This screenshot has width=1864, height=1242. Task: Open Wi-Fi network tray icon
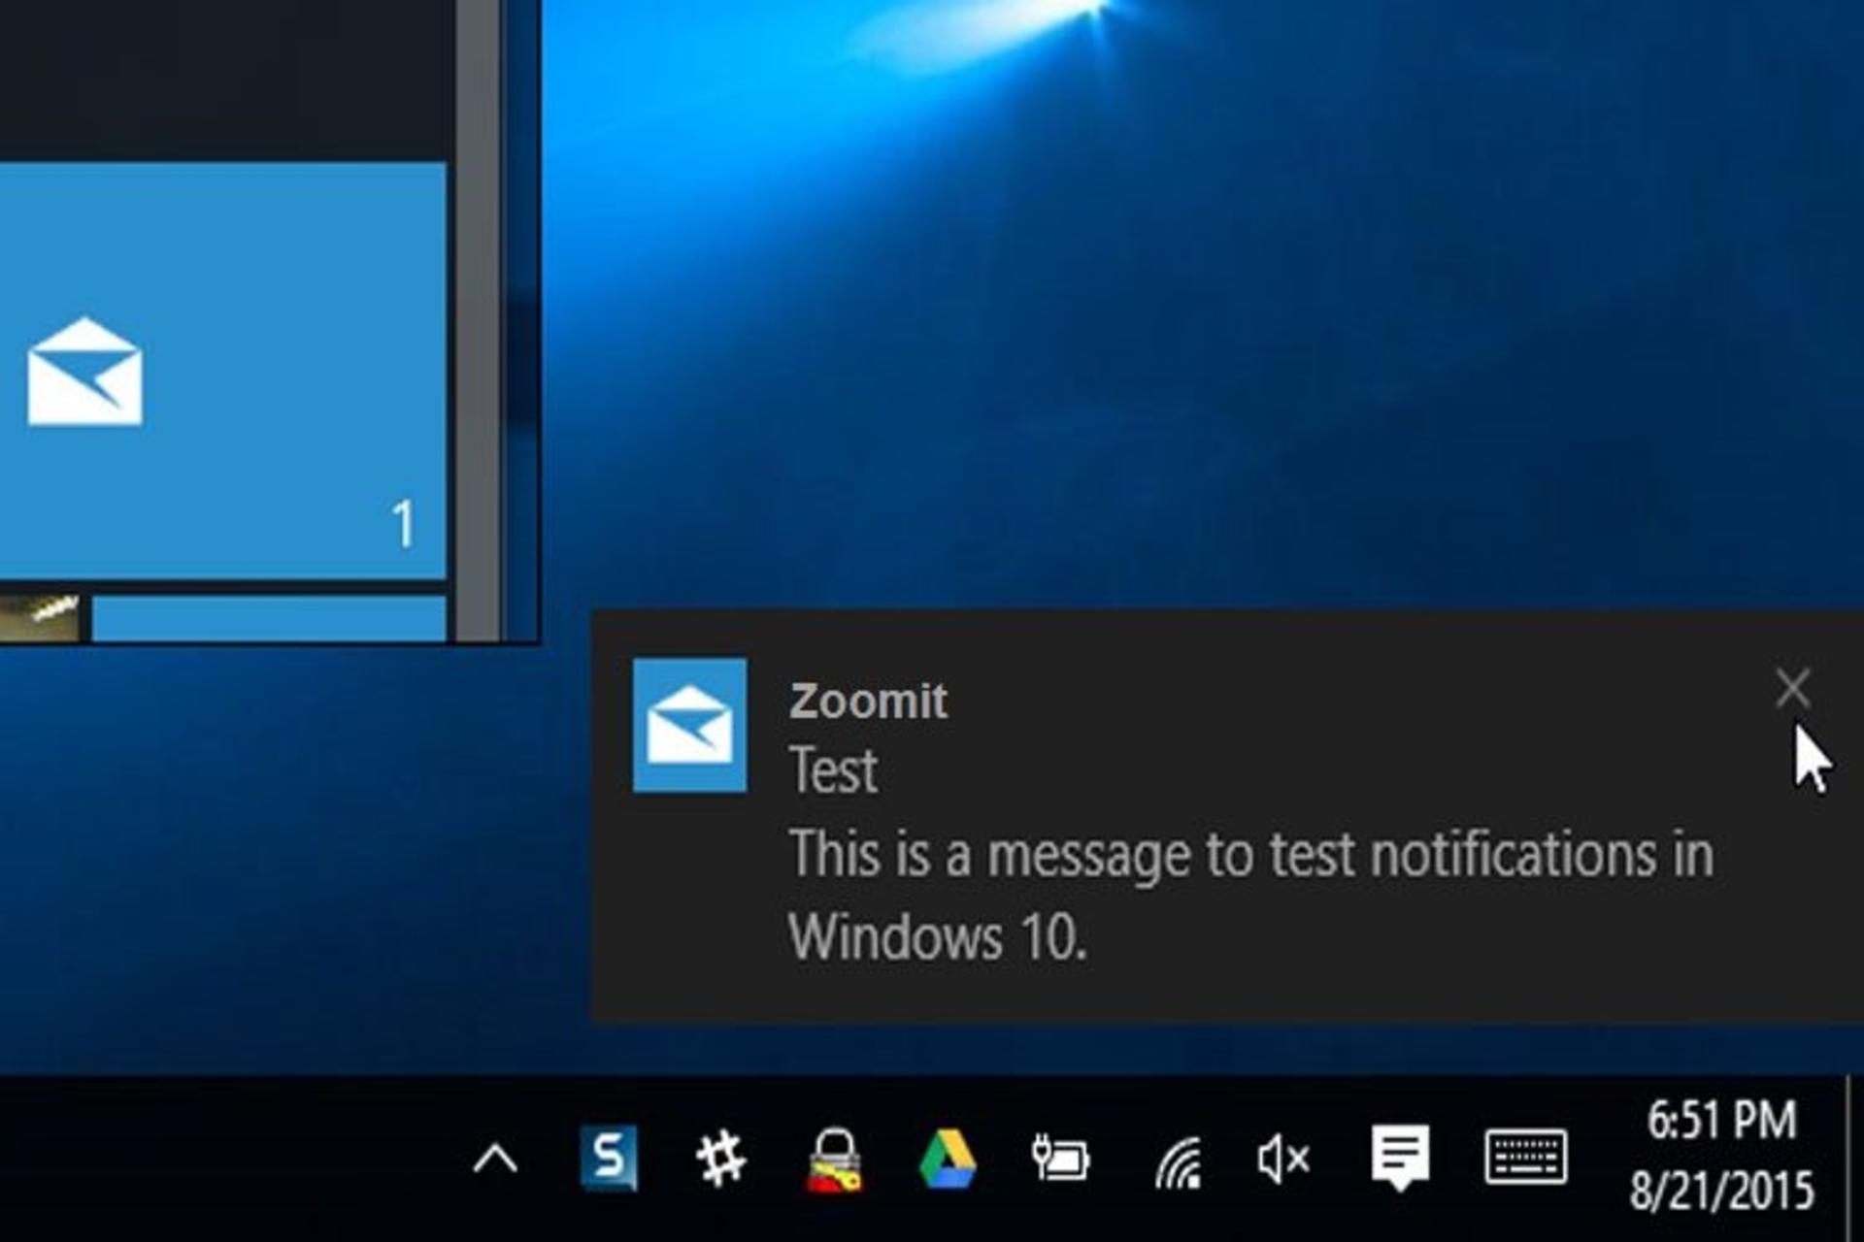pos(1178,1162)
